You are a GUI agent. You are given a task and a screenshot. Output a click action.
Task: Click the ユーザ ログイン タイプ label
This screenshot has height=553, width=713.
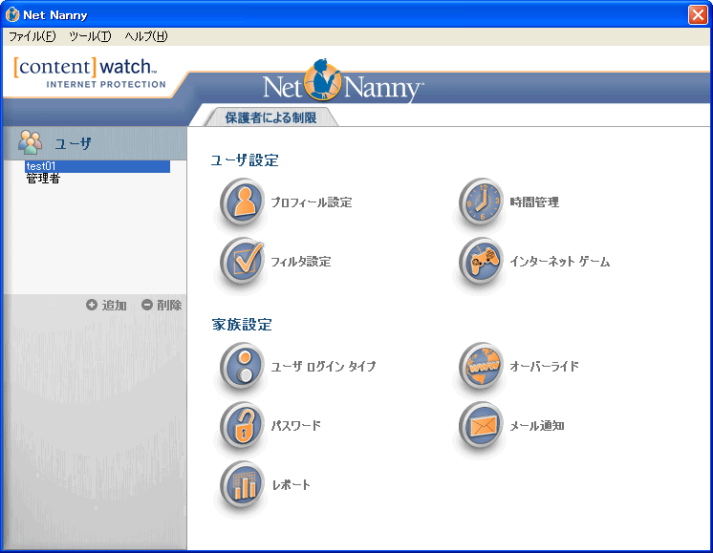point(324,366)
